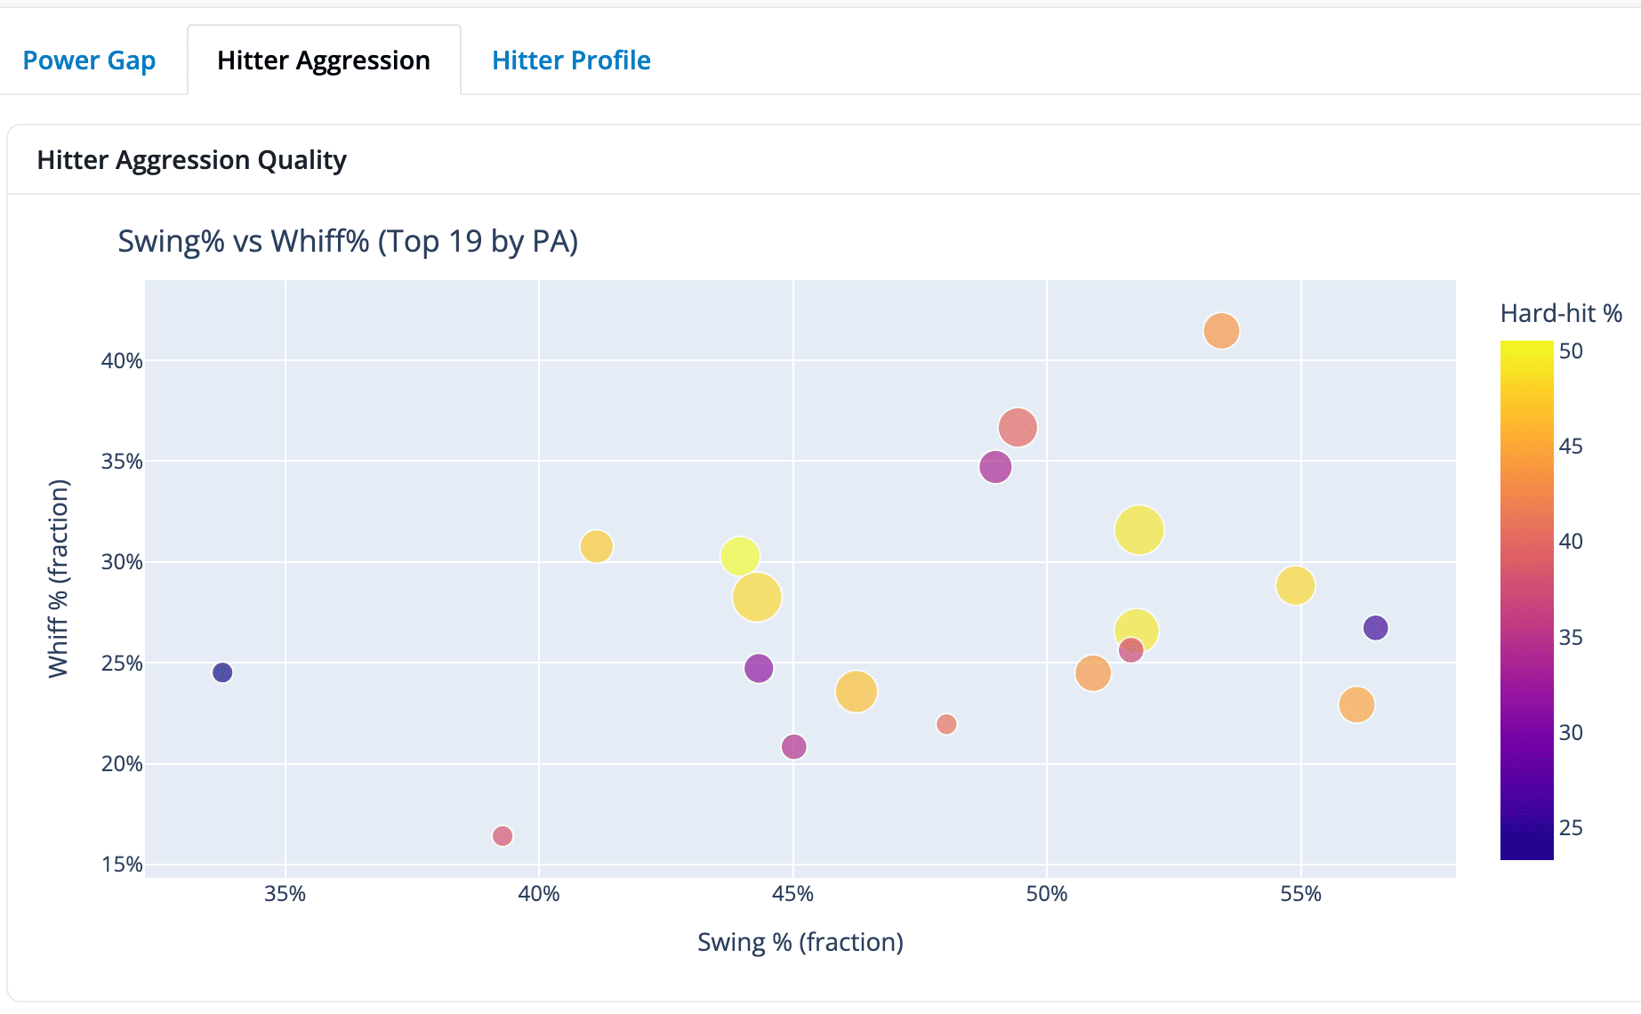This screenshot has height=1014, width=1641.
Task: Click the chart title above the scatter plot
Action: pyautogui.click(x=347, y=240)
